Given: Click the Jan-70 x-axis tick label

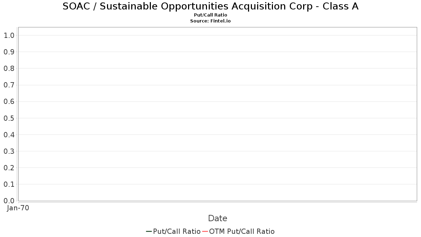Looking at the screenshot, I should tap(18, 208).
